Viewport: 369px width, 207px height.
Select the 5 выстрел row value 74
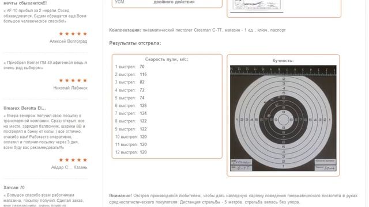point(142,98)
